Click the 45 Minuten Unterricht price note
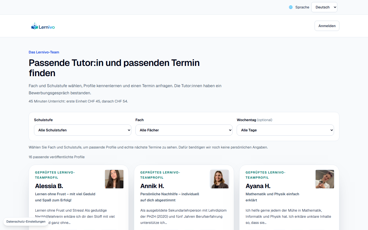Viewport: 368px width, 230px height. point(78,101)
